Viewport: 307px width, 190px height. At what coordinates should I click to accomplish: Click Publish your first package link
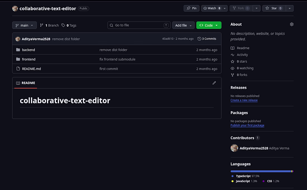(247, 125)
